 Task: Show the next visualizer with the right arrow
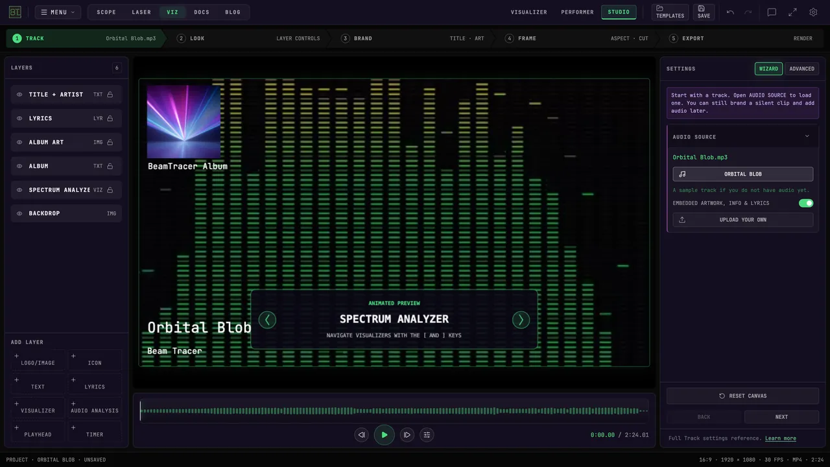click(521, 320)
